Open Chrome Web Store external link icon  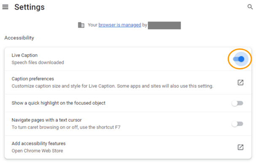click(x=240, y=147)
